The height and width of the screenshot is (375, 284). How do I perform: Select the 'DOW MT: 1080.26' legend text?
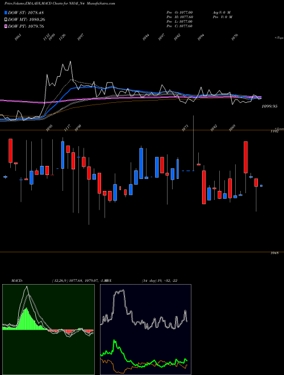[x=27, y=20]
